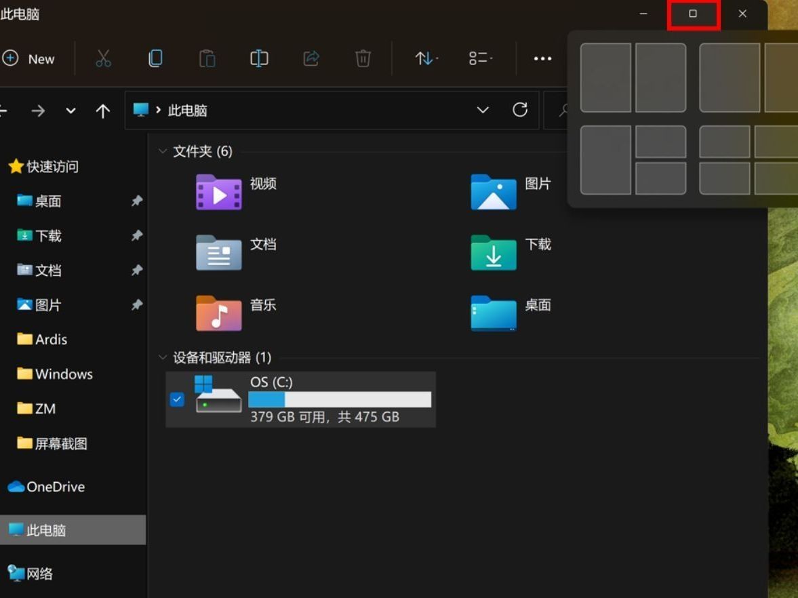Image resolution: width=798 pixels, height=598 pixels.
Task: Click the Rename icon in toolbar
Action: pyautogui.click(x=259, y=59)
